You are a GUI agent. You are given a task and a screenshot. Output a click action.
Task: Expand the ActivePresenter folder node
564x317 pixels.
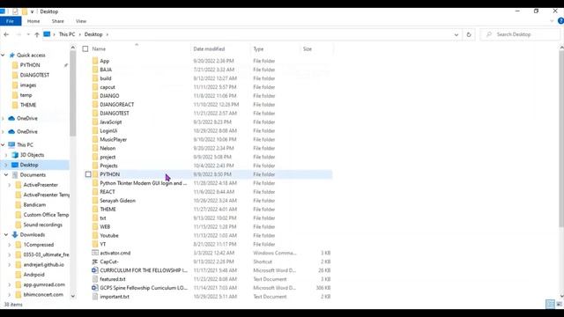tap(10, 185)
